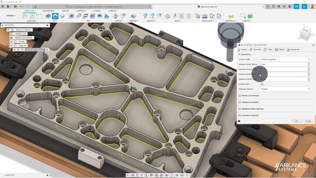Open the user profile avatar
Screen dimensions: 316x178
(312, 6)
